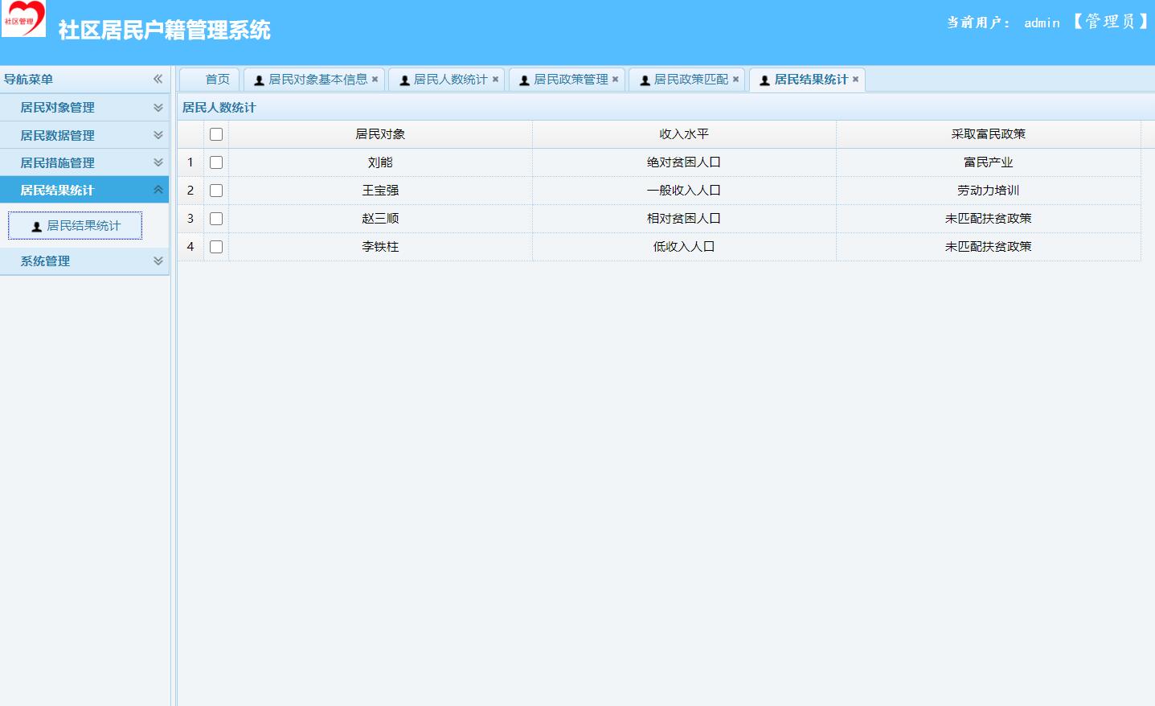
Task: Collapse the navigation sidebar with the « icon
Action: pos(158,79)
